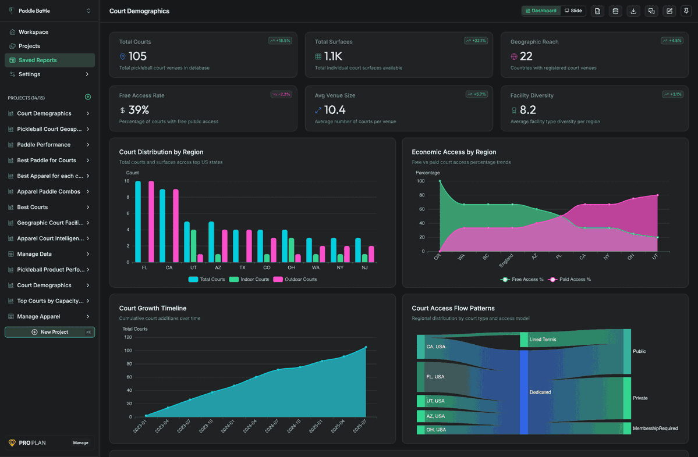Screen dimensions: 698x457
Task: Click the Saved Reports icon
Action: coord(12,60)
